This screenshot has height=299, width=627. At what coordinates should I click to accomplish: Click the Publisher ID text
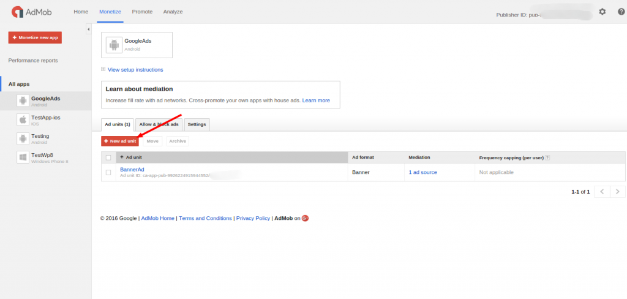[x=518, y=15]
